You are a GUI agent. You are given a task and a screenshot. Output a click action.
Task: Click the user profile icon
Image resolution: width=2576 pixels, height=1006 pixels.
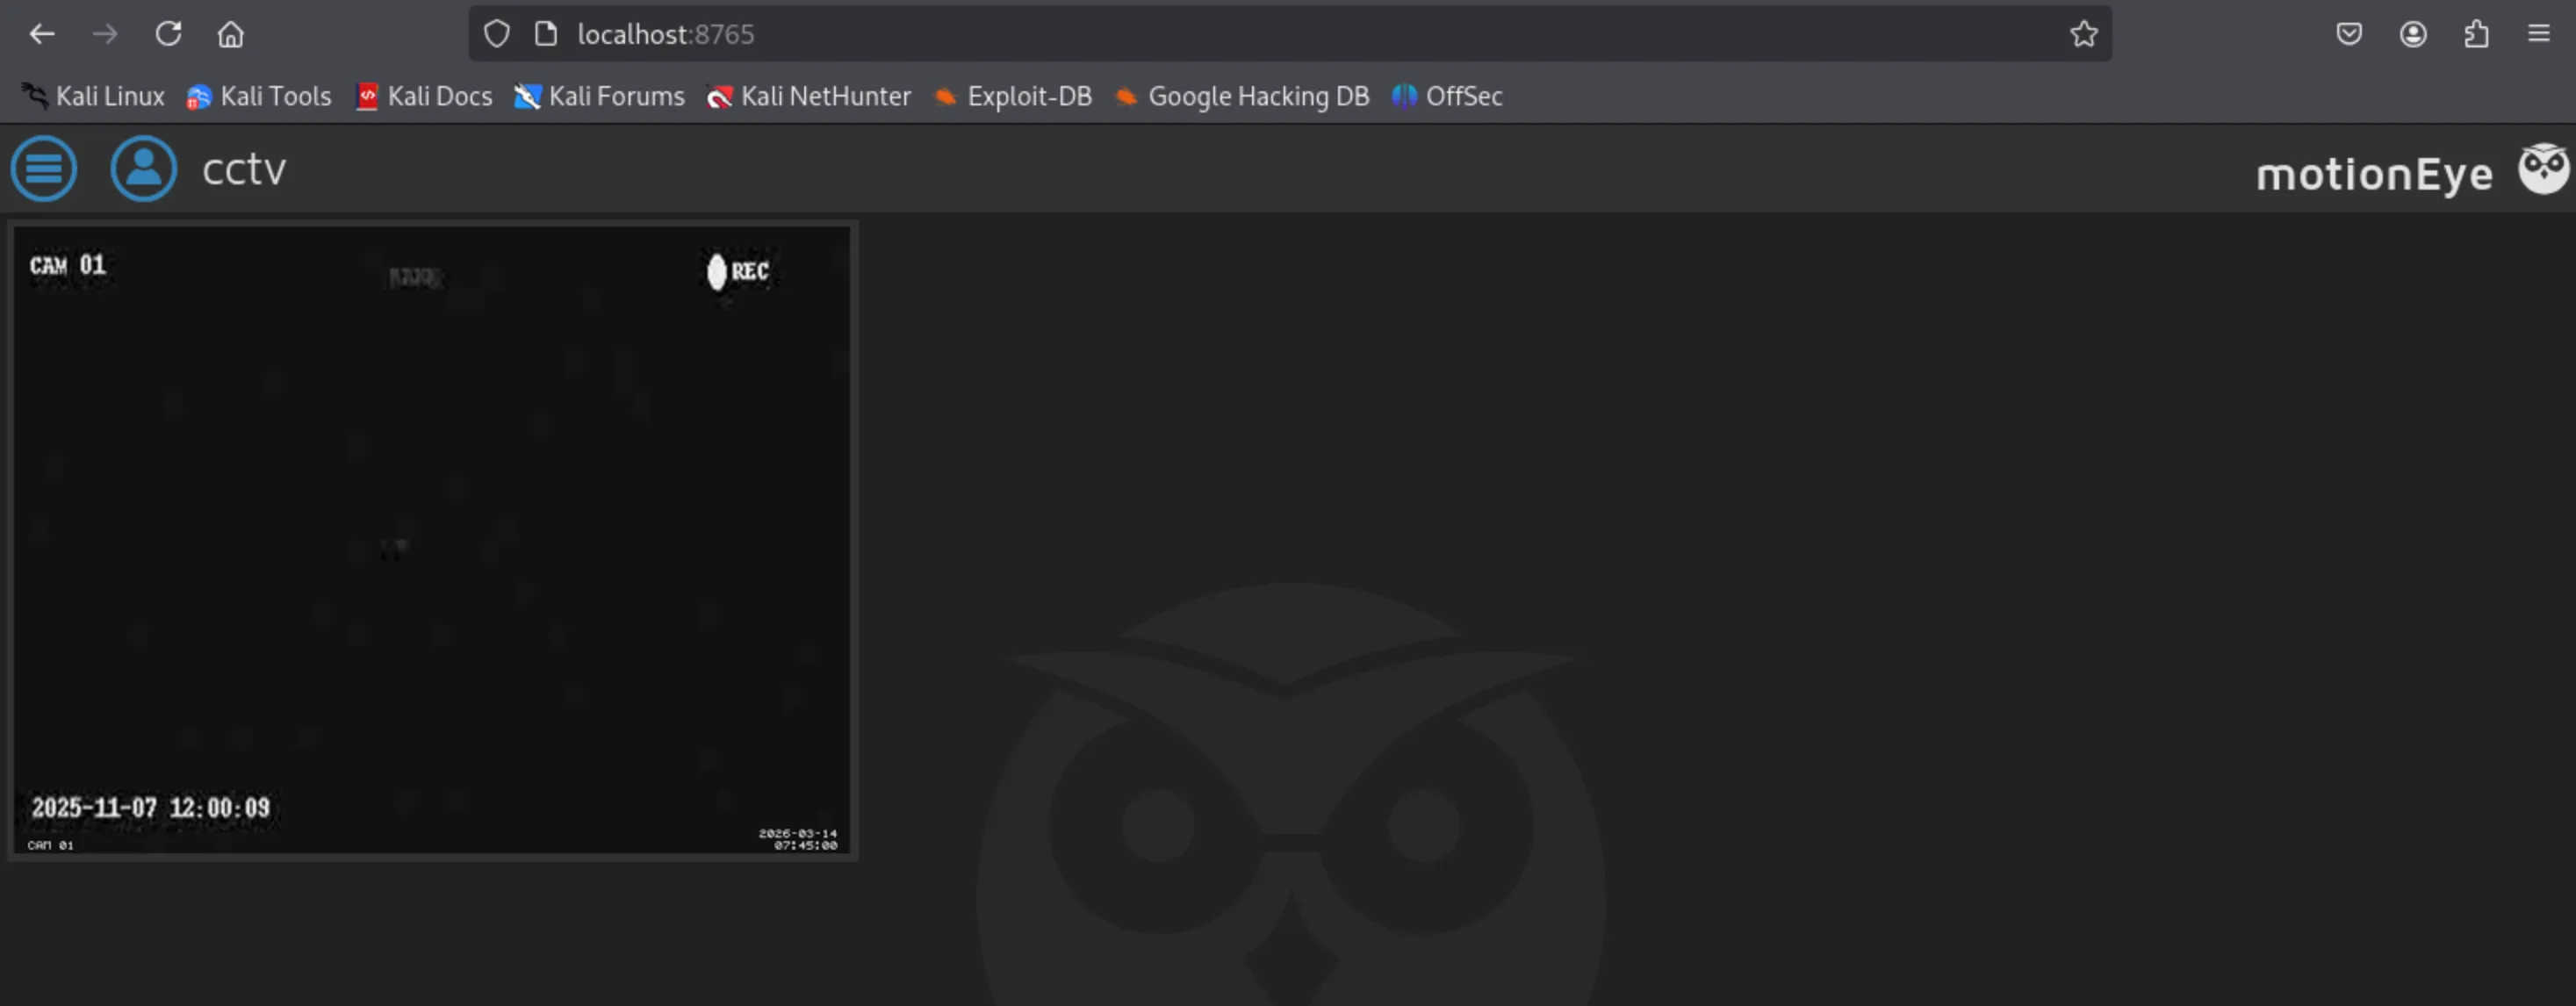tap(143, 169)
